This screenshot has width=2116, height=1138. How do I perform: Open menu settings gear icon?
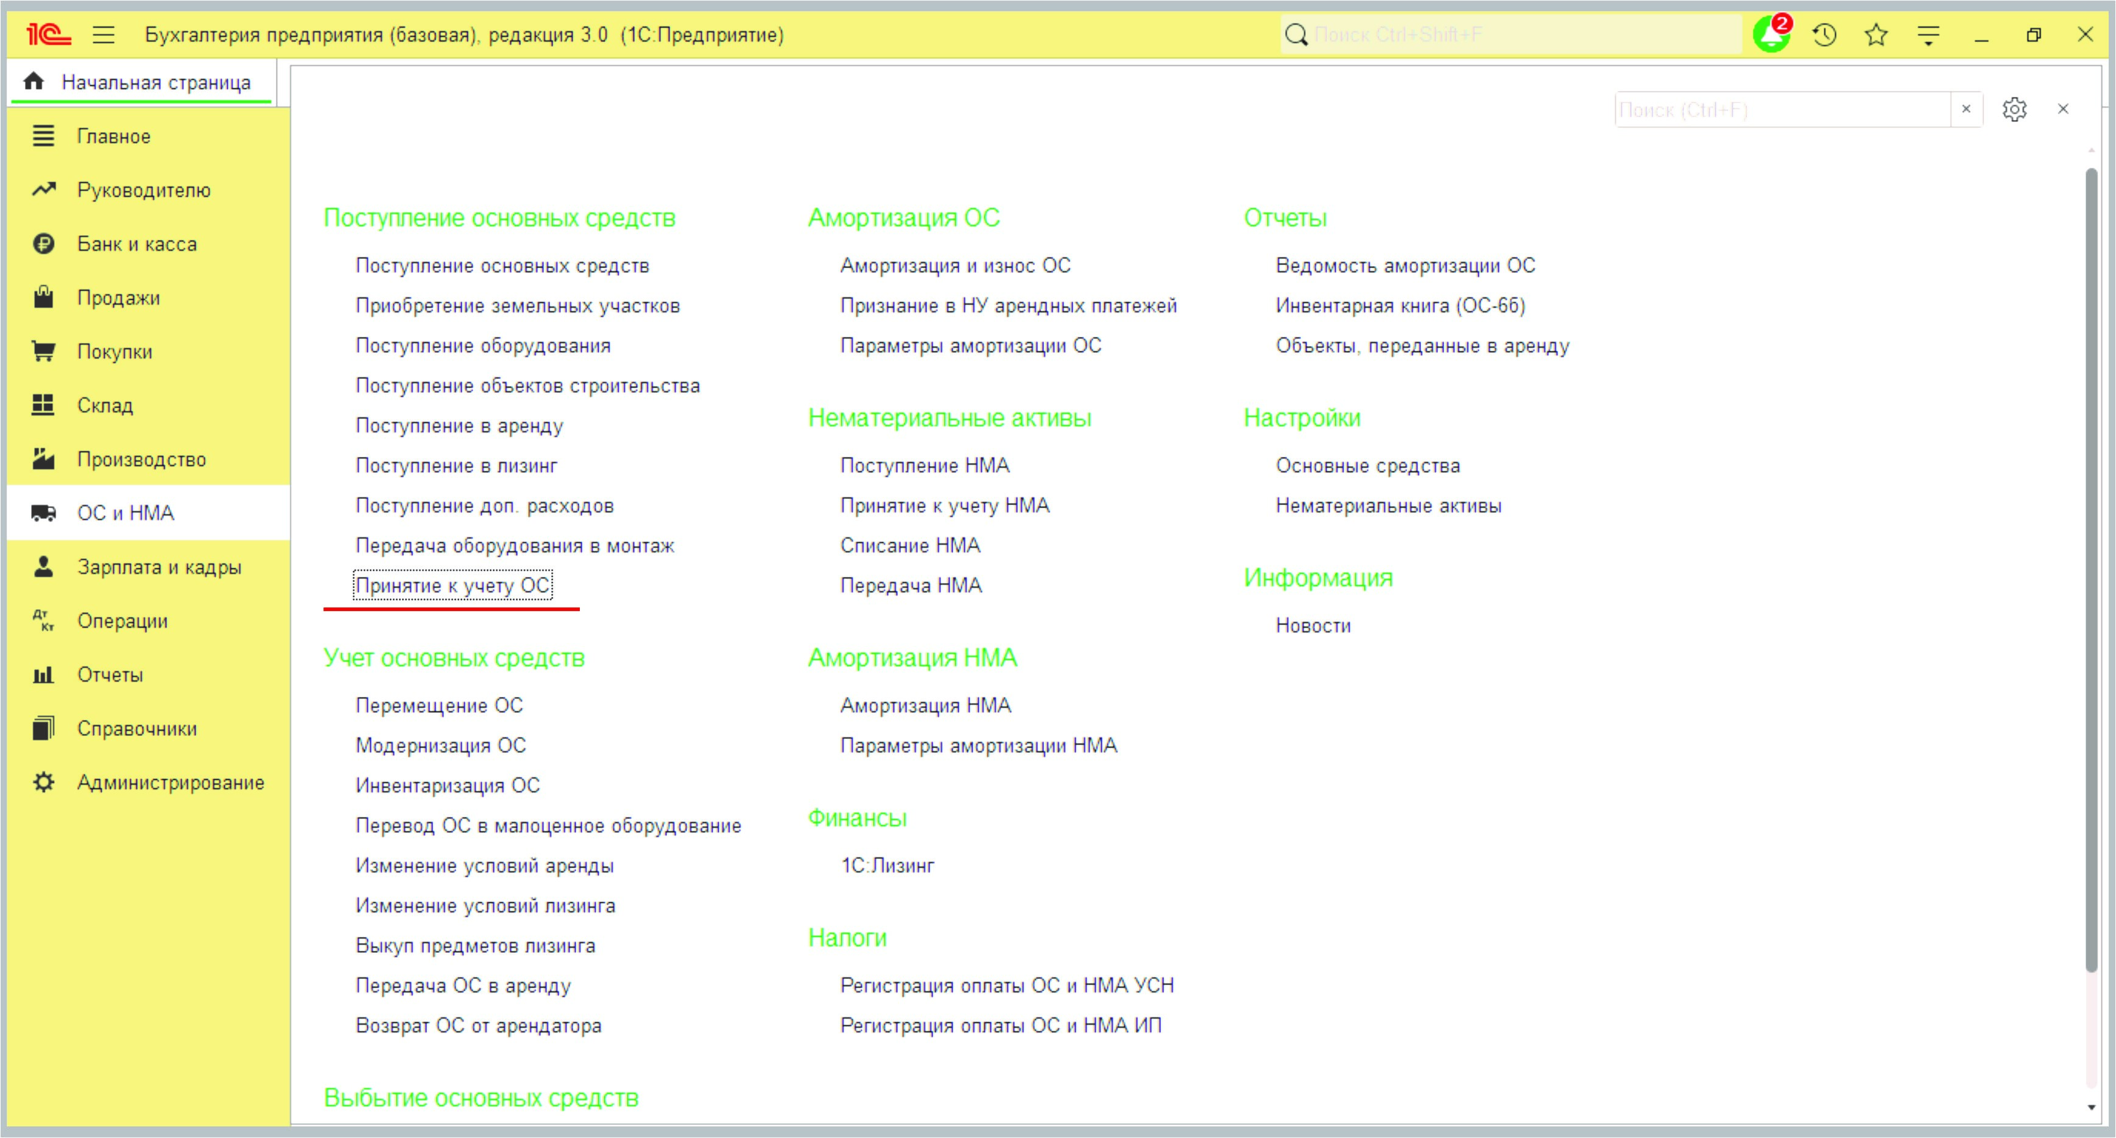tap(2014, 109)
